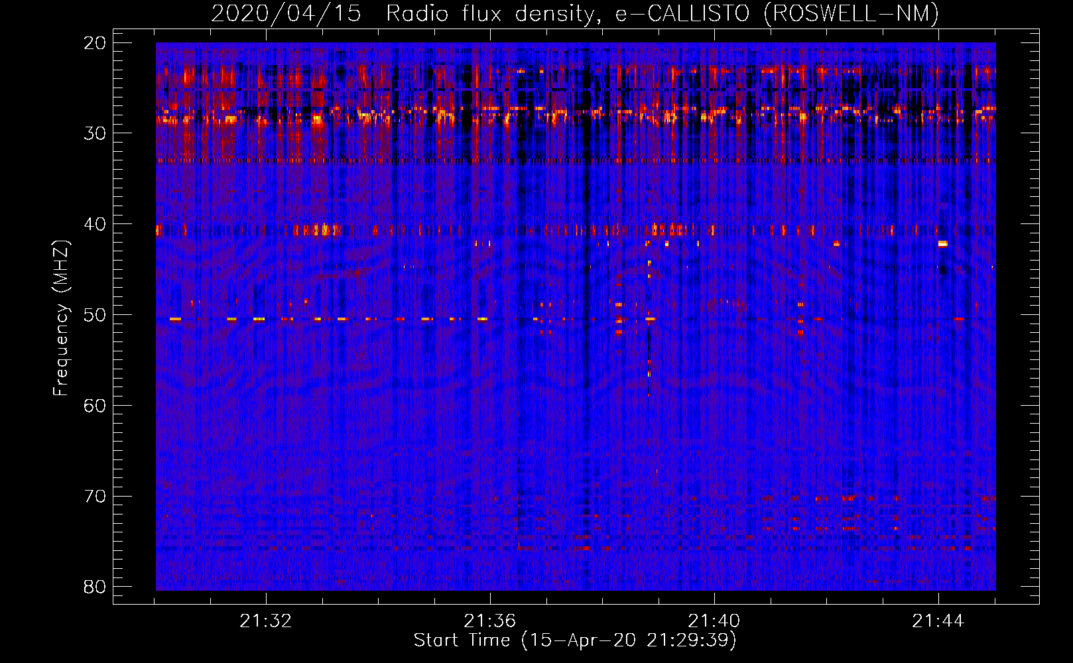Click the 20 frequency tick label
Image resolution: width=1073 pixels, height=663 pixels.
95,43
